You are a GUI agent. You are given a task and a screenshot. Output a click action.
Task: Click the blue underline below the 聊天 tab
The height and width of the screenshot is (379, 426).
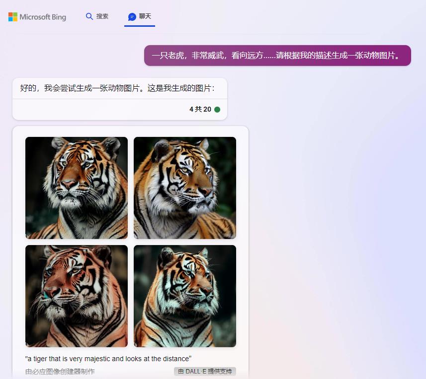click(x=140, y=26)
